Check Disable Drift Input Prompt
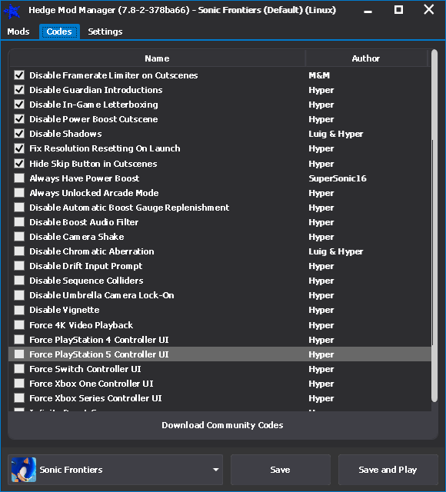 click(x=19, y=266)
